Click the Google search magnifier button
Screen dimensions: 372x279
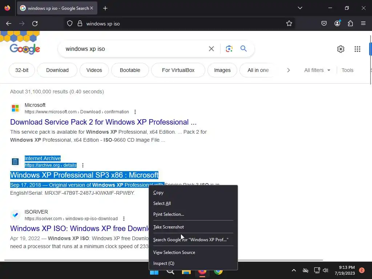pos(243,49)
